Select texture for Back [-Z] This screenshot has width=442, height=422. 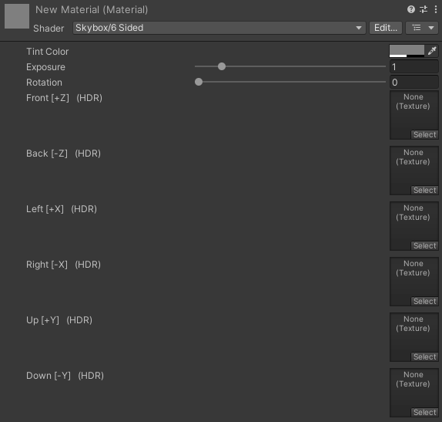click(x=424, y=191)
